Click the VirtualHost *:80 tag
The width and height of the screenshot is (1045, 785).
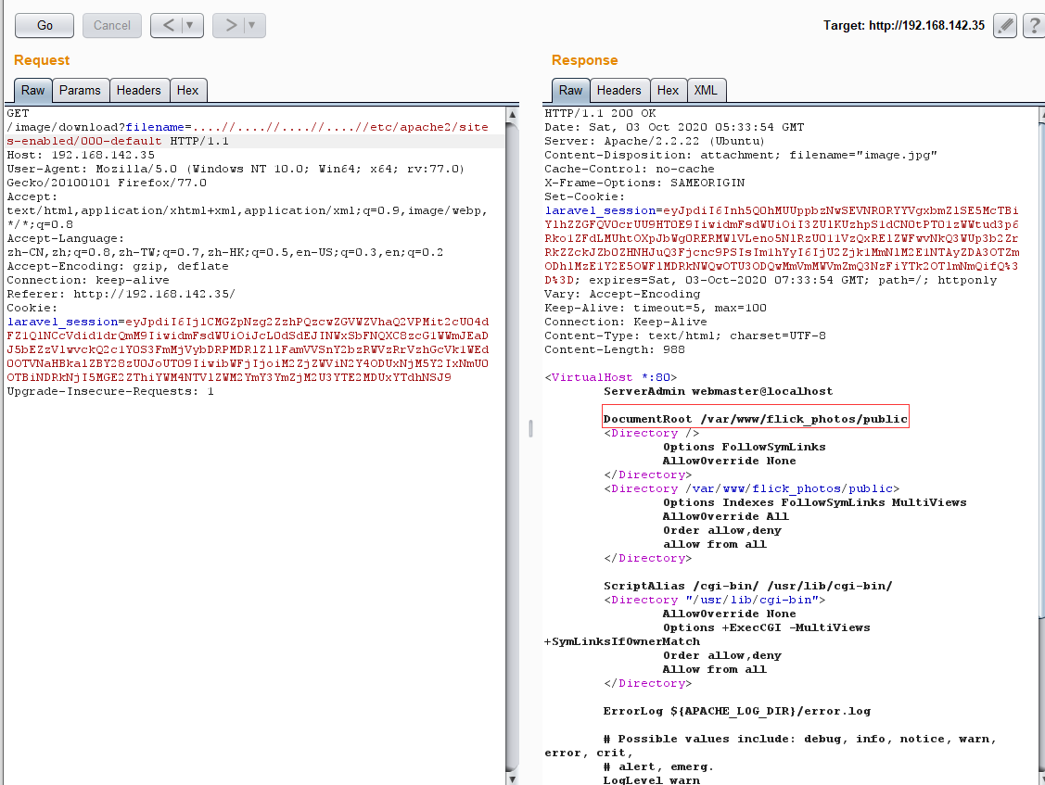click(611, 377)
